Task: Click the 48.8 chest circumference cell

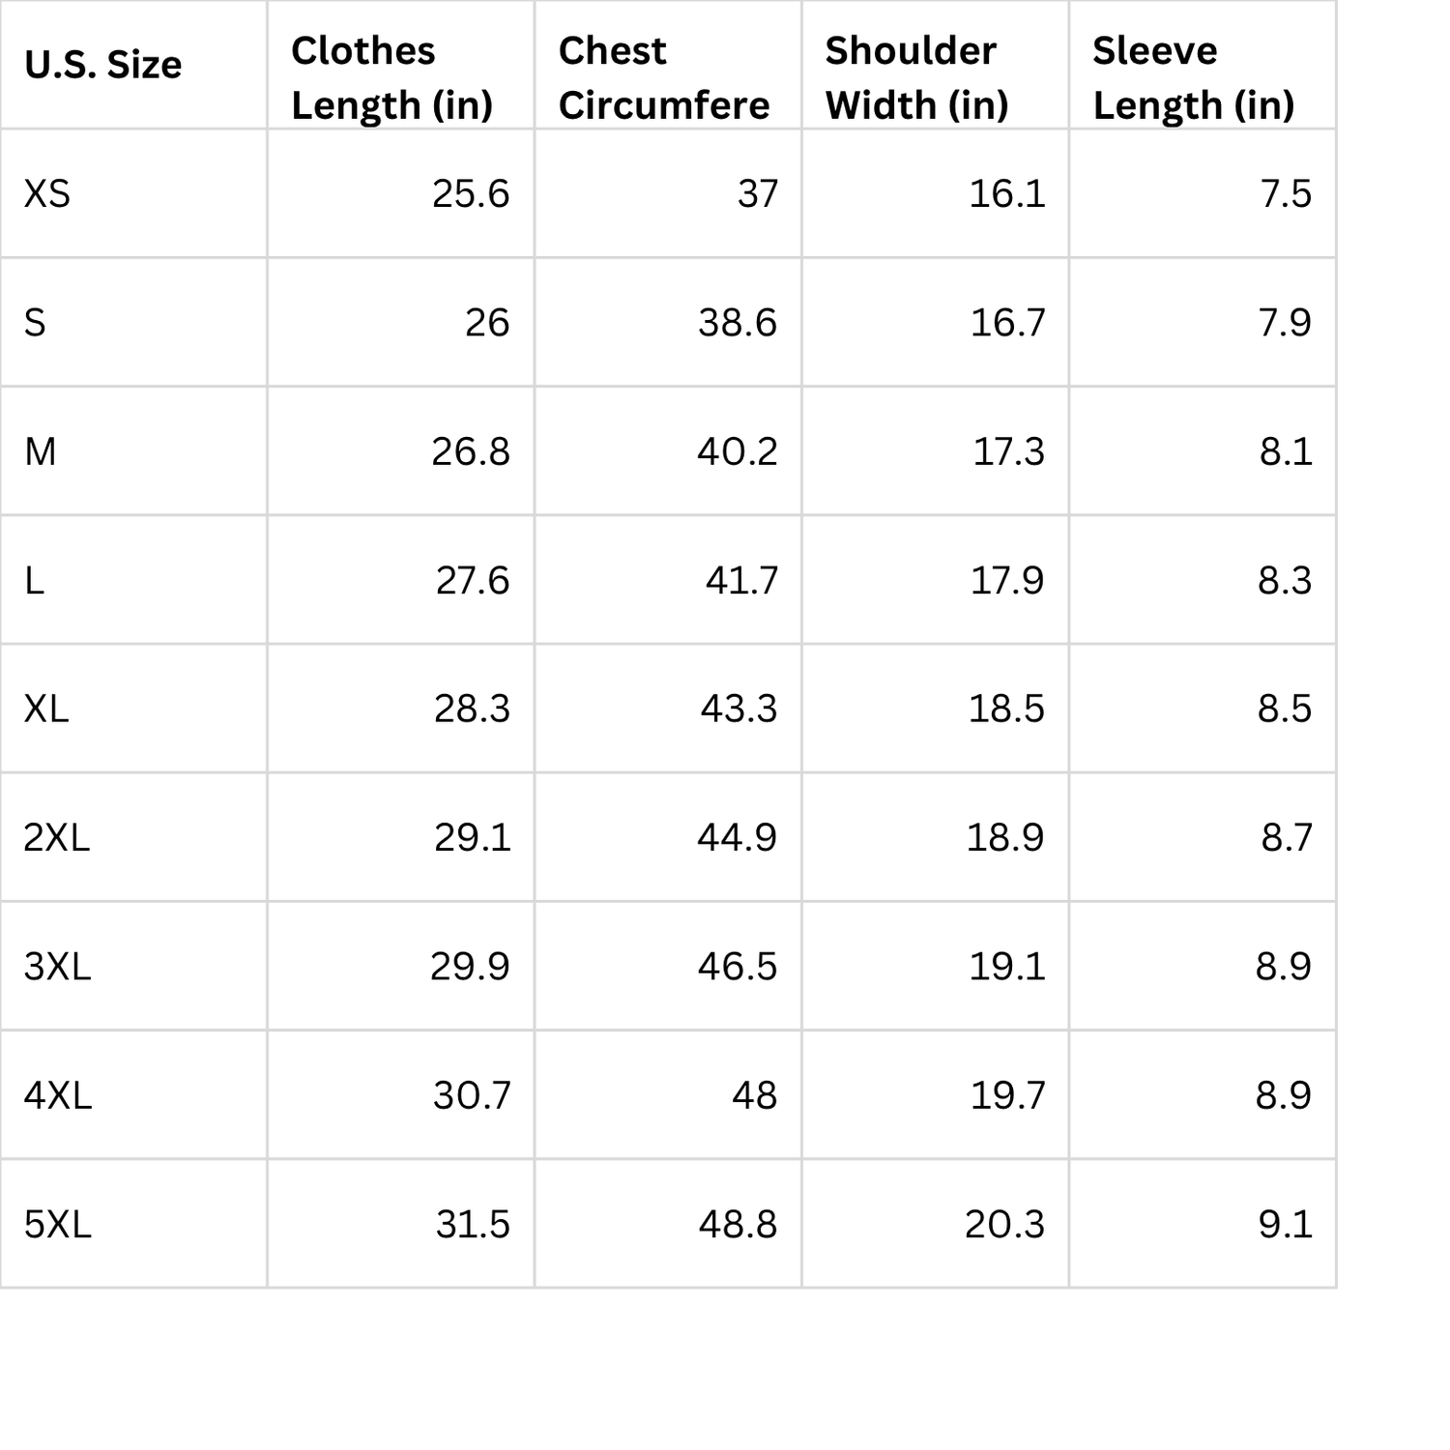Action: pyautogui.click(x=668, y=1224)
